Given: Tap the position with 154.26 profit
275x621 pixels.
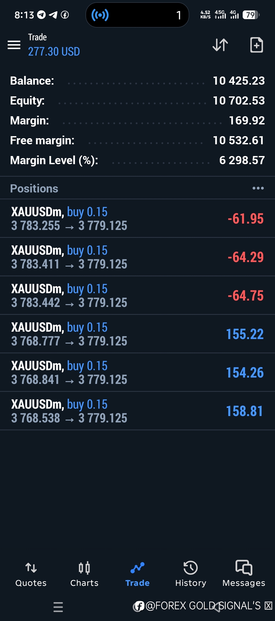Looking at the screenshot, I should (x=137, y=372).
